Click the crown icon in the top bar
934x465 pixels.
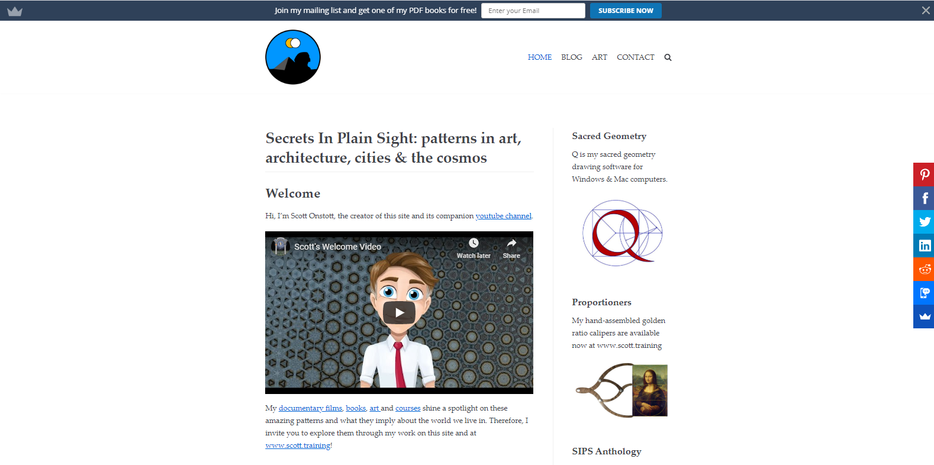(x=15, y=11)
